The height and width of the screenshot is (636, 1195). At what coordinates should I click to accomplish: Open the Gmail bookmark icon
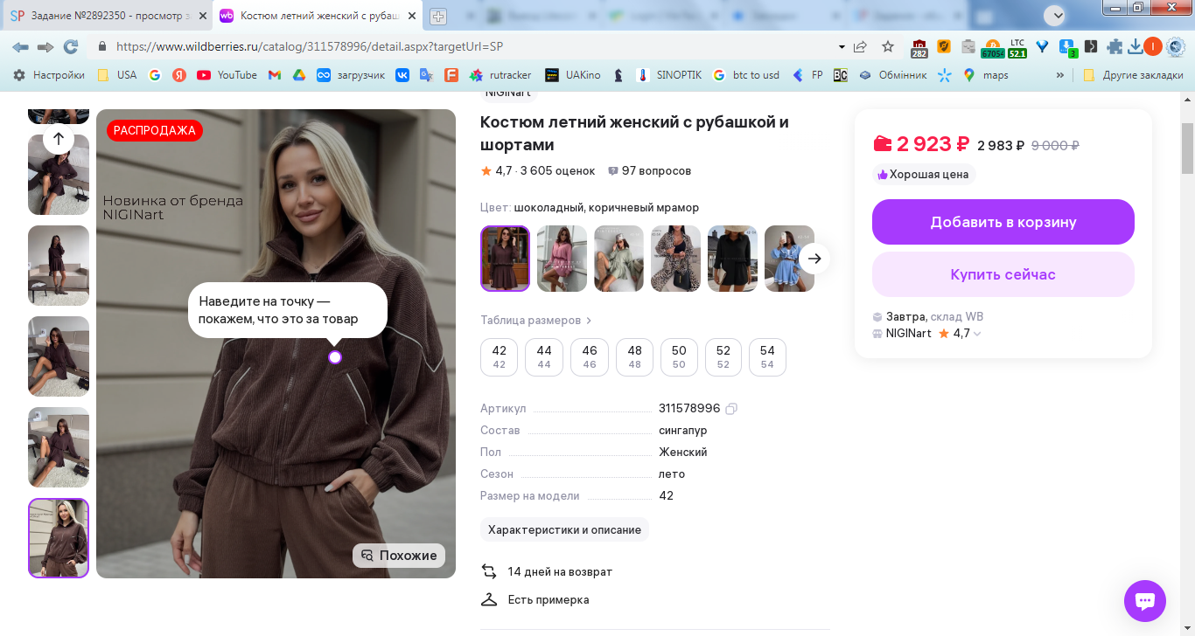click(275, 75)
